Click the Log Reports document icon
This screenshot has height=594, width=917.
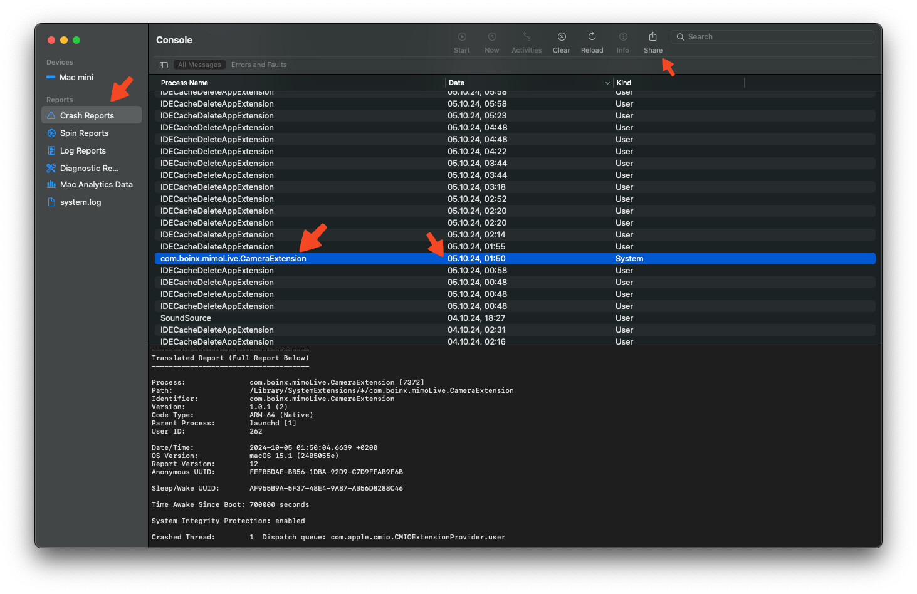[51, 151]
